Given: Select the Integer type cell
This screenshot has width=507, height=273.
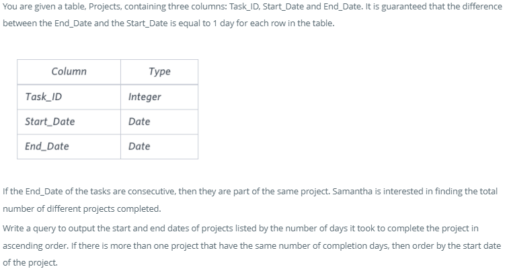Looking at the screenshot, I should pos(145,97).
